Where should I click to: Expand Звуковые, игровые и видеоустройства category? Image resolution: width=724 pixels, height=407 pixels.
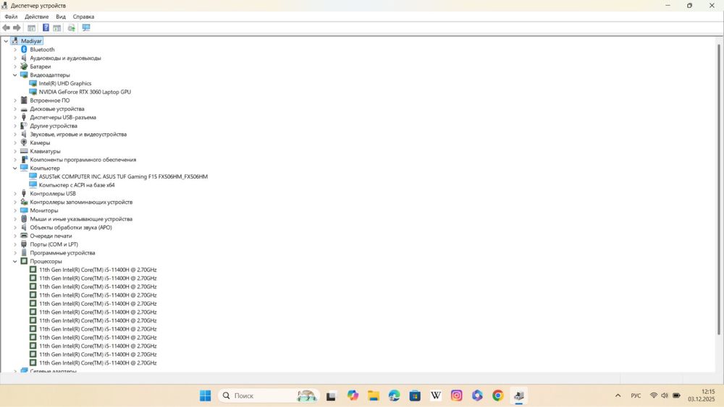click(x=14, y=134)
